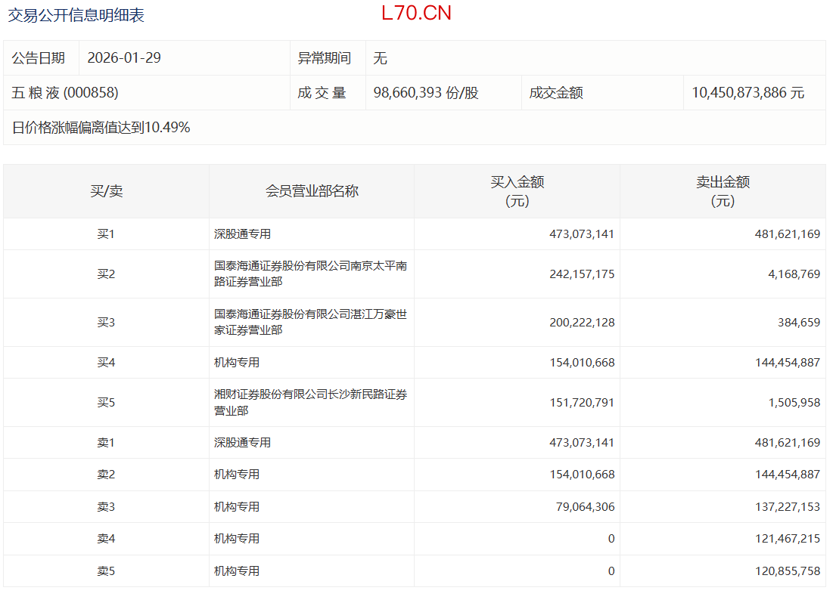Image resolution: width=833 pixels, height=600 pixels.
Task: Click 深股通专用 in the 买1 row
Action: [x=242, y=234]
